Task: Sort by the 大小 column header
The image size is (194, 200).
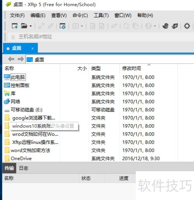Action: tap(74, 68)
